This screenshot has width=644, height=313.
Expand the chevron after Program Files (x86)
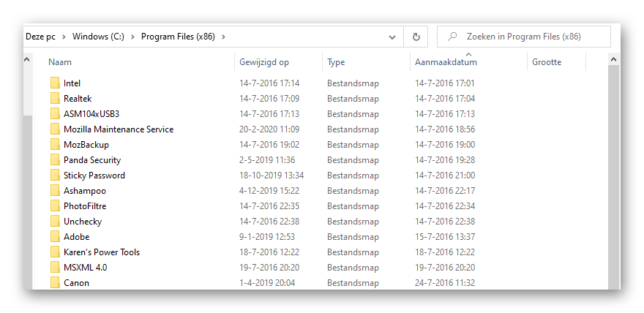coord(223,37)
